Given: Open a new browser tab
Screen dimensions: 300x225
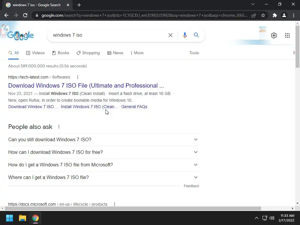Looking at the screenshot, I should pyautogui.click(x=79, y=5).
